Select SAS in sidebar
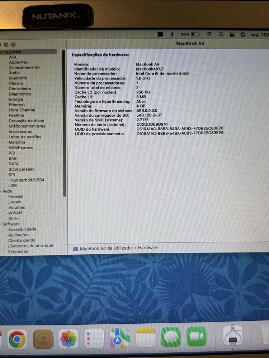The width and height of the screenshot is (269, 358). click(13, 159)
